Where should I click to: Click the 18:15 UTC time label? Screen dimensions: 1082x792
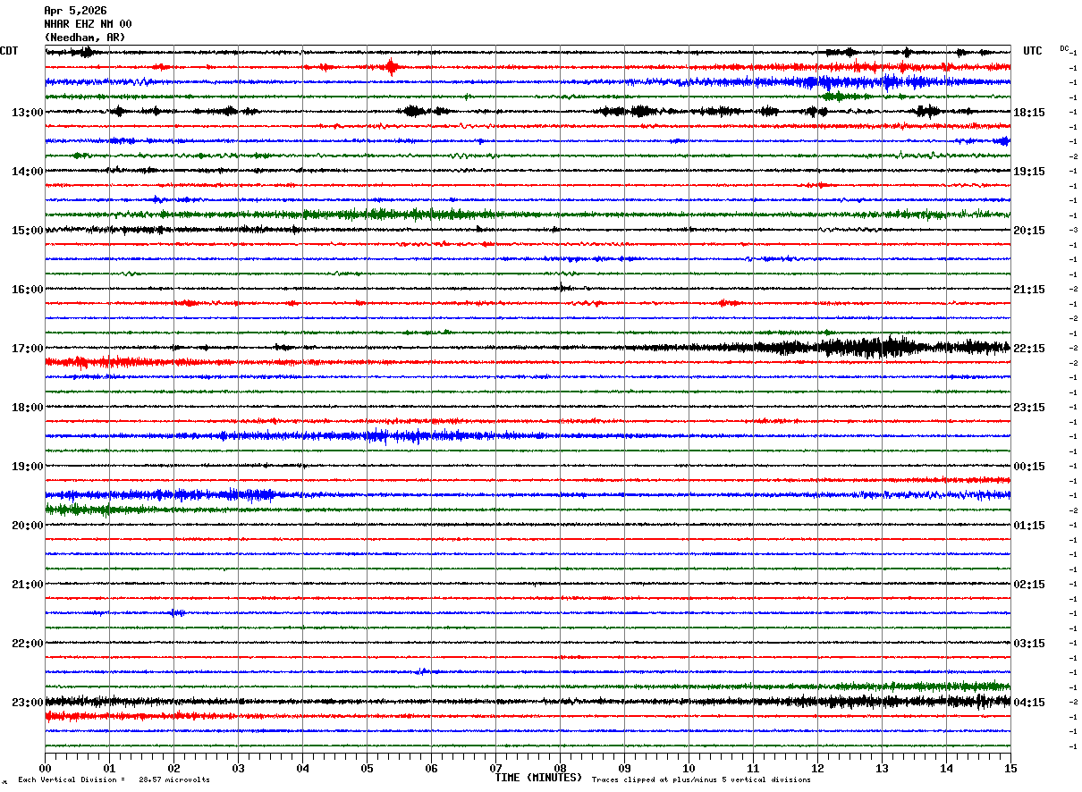point(1029,113)
